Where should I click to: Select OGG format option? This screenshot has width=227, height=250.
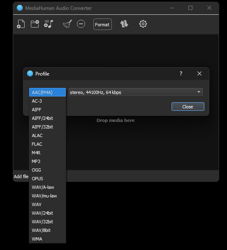(47, 170)
